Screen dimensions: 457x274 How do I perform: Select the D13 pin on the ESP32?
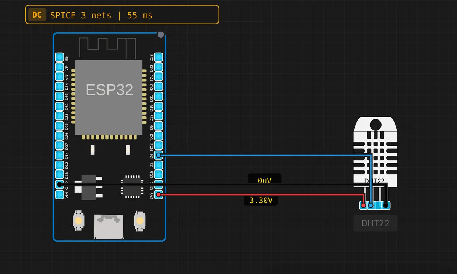tap(59, 175)
